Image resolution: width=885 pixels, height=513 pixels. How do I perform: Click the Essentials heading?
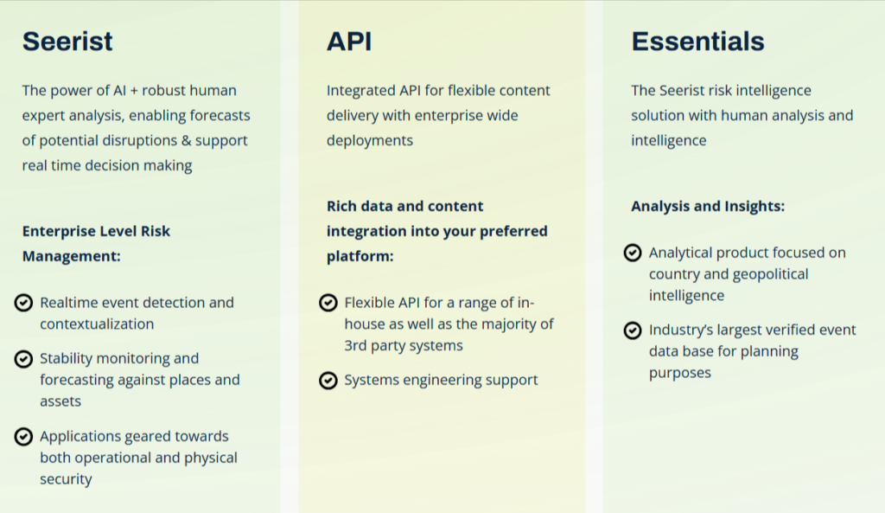(x=697, y=42)
